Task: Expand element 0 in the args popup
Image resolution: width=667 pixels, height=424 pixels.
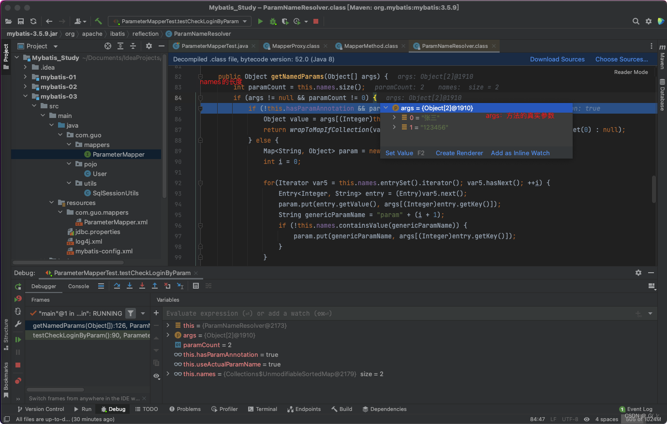Action: (394, 117)
